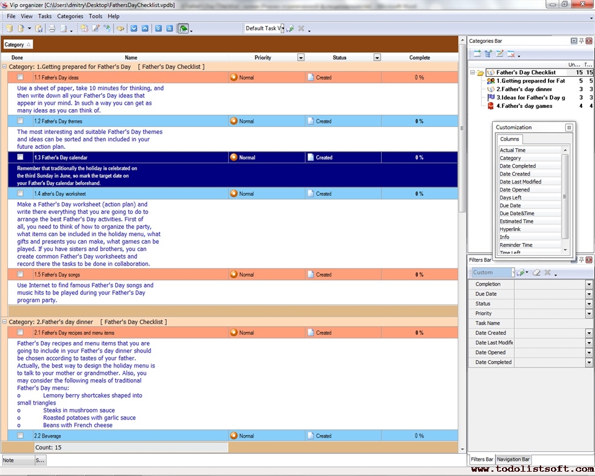
Task: Expand the Completion filter dropdown
Action: (x=589, y=284)
